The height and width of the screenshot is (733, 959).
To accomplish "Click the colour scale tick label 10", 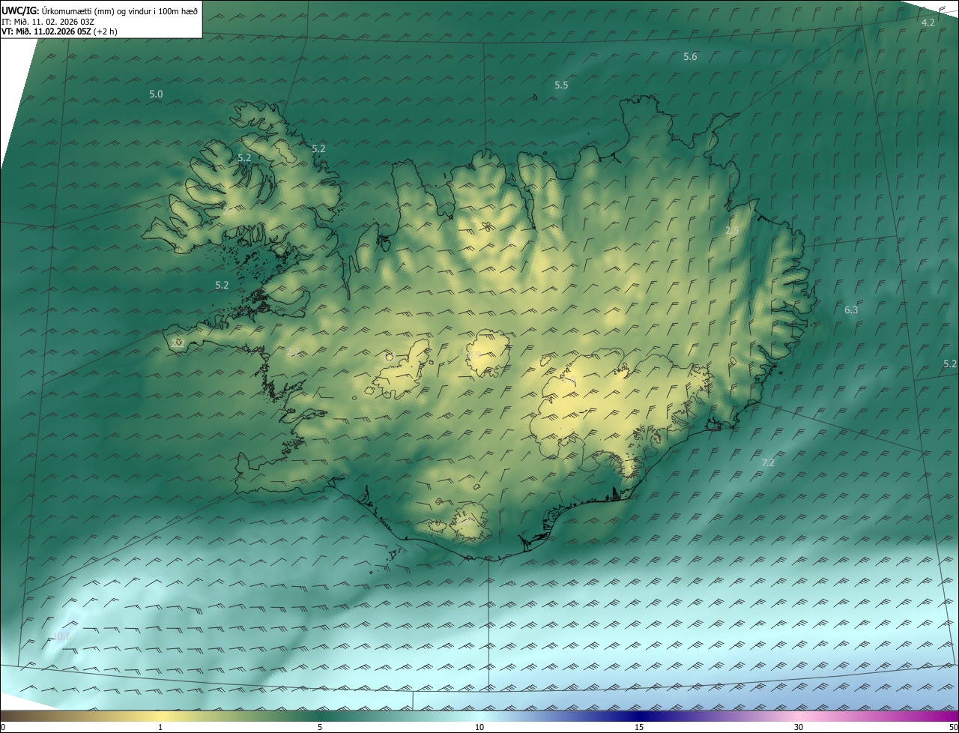I will click(479, 727).
